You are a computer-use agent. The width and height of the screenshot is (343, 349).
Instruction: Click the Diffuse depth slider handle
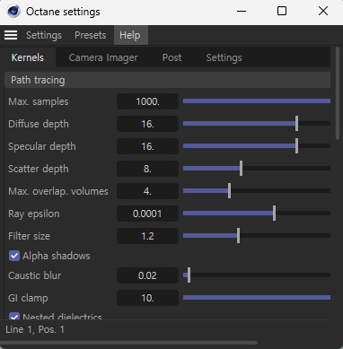(296, 124)
